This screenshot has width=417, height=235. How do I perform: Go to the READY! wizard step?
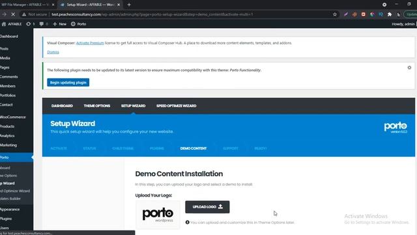[x=261, y=148]
